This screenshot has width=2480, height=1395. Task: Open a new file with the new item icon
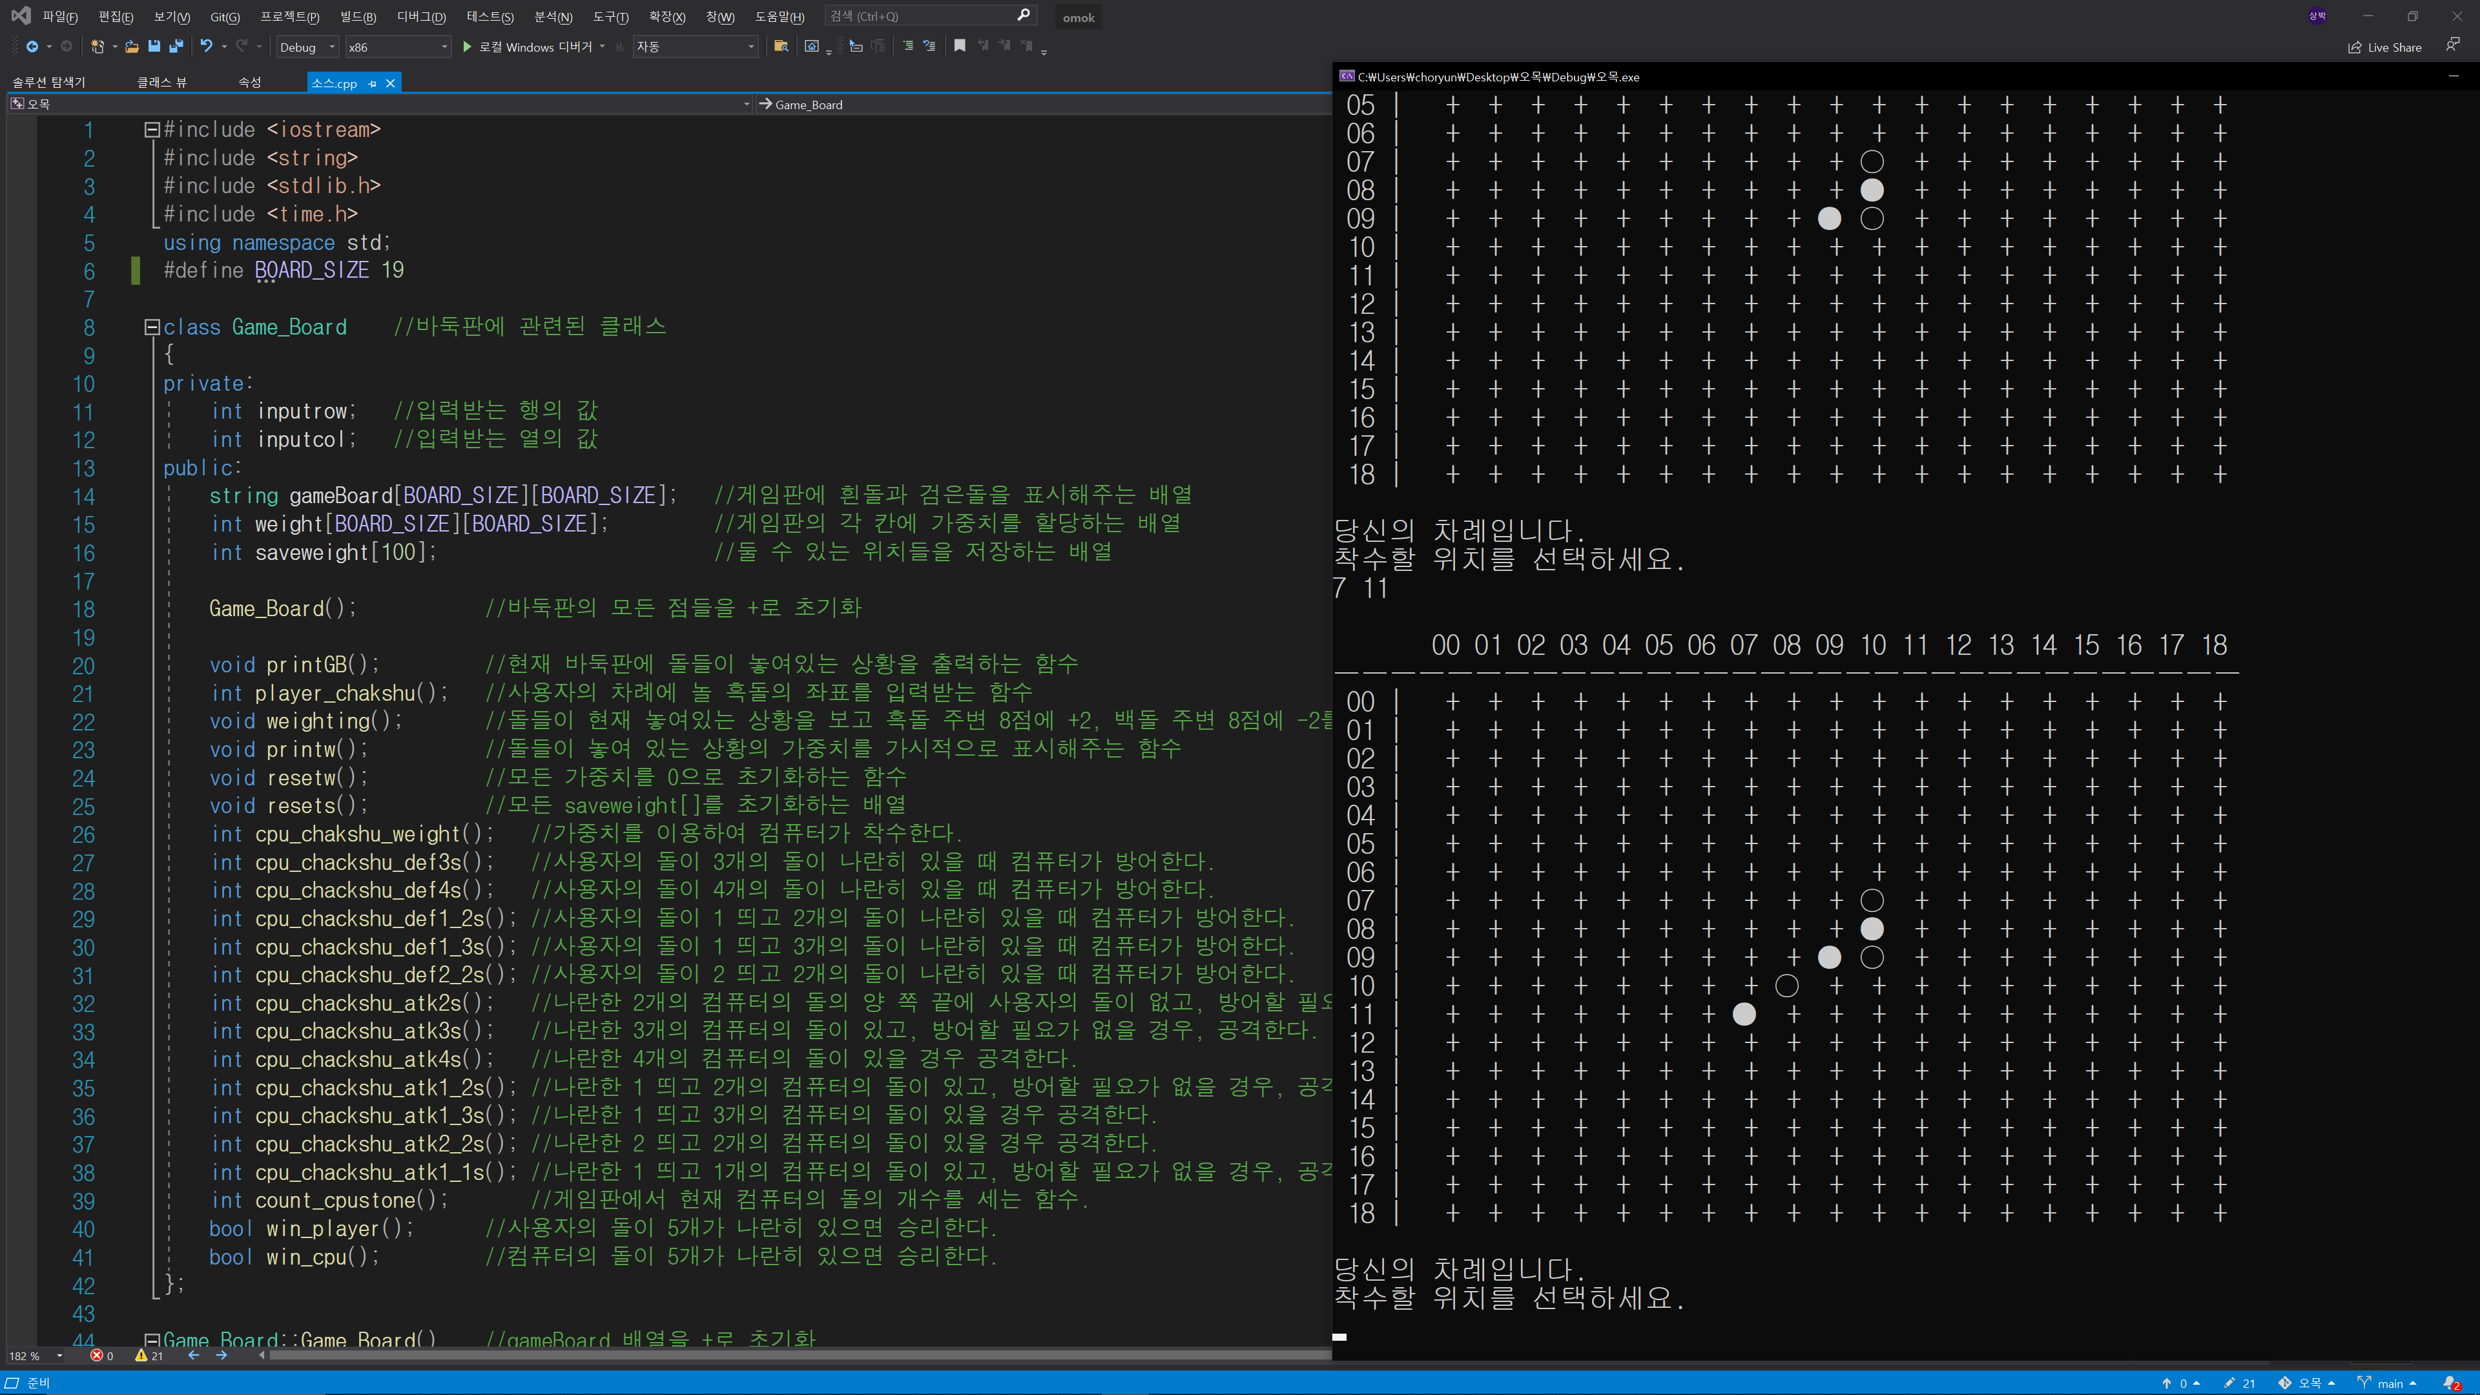pyautogui.click(x=98, y=46)
